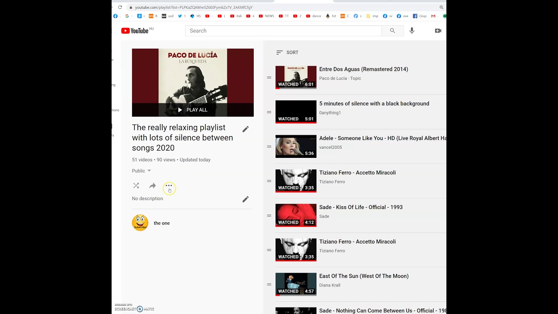Open the playlist Public privacy dropdown
Image resolution: width=558 pixels, height=314 pixels.
[x=141, y=171]
